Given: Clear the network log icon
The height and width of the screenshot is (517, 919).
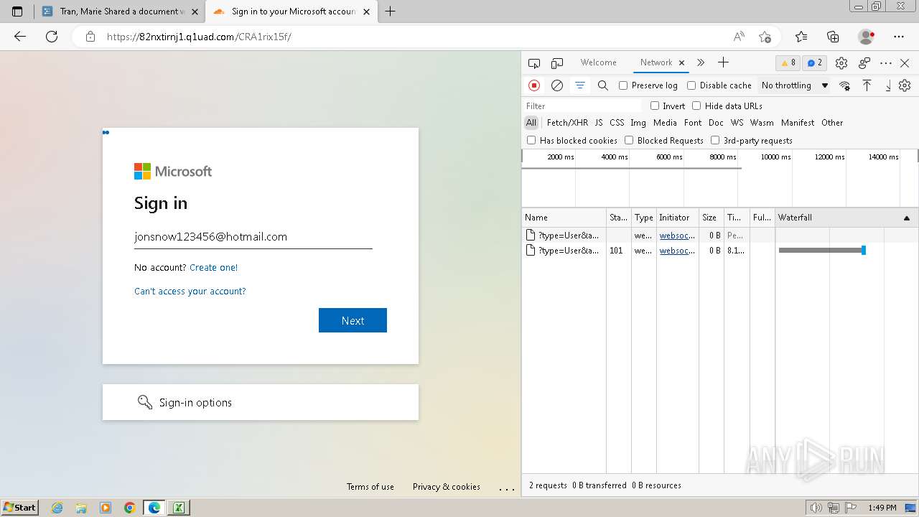Looking at the screenshot, I should click(x=556, y=85).
